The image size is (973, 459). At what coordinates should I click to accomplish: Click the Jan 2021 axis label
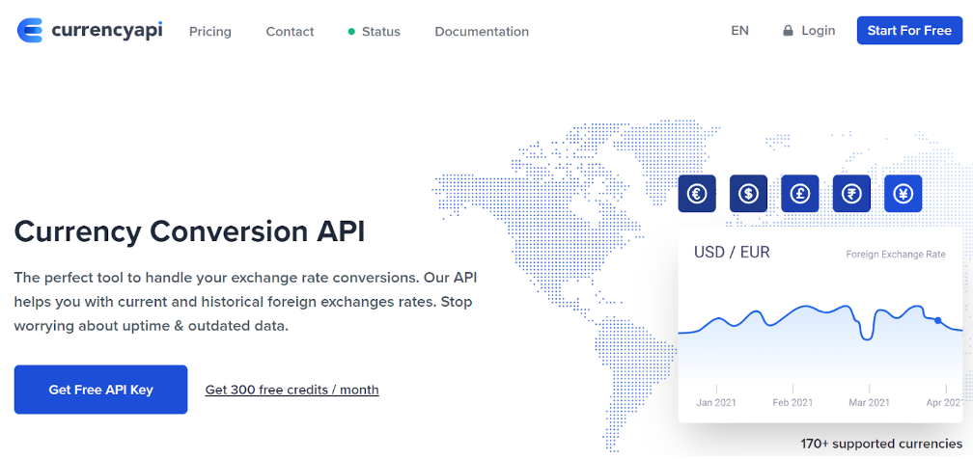[716, 402]
